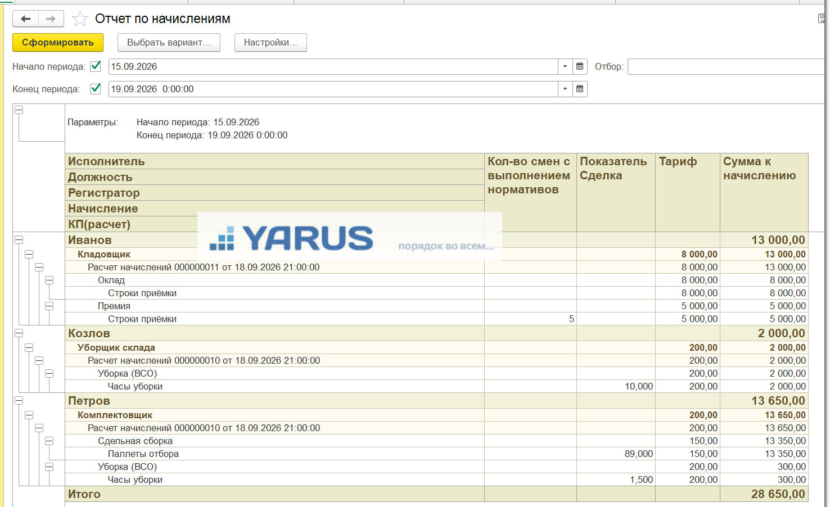
Task: Collapse Расчет начислений 000000011 group
Action: coord(39,267)
